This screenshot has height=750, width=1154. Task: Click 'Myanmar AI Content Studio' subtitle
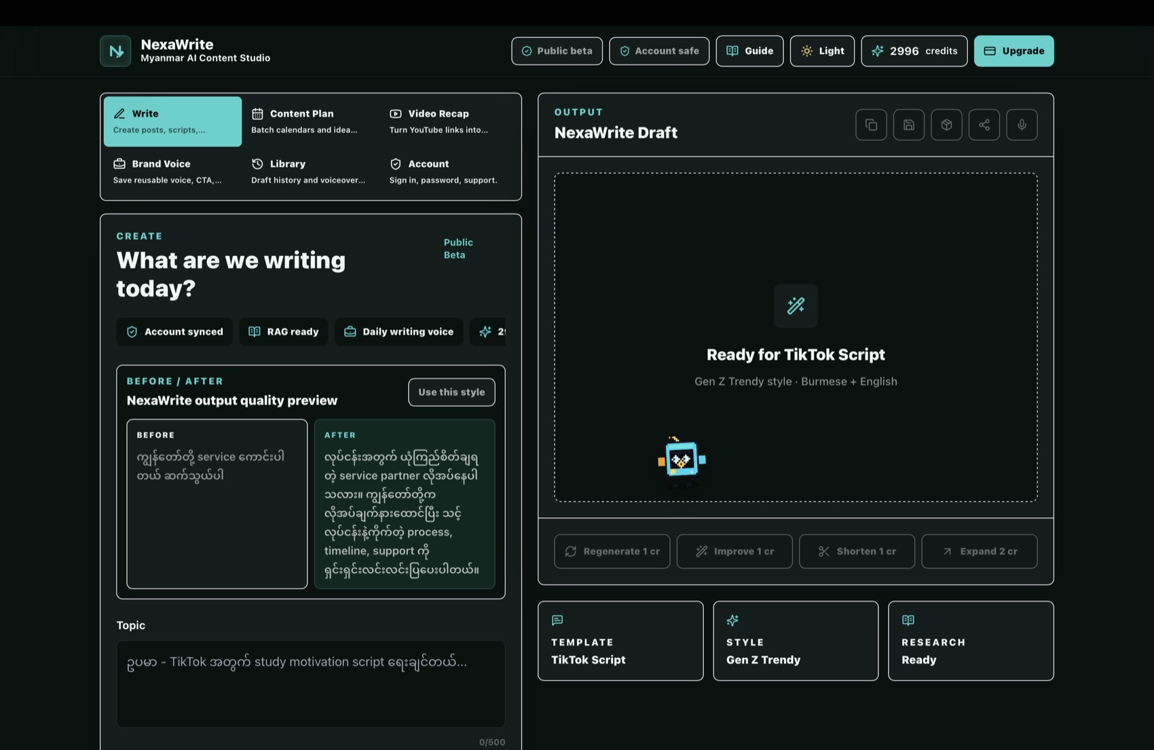[x=206, y=58]
